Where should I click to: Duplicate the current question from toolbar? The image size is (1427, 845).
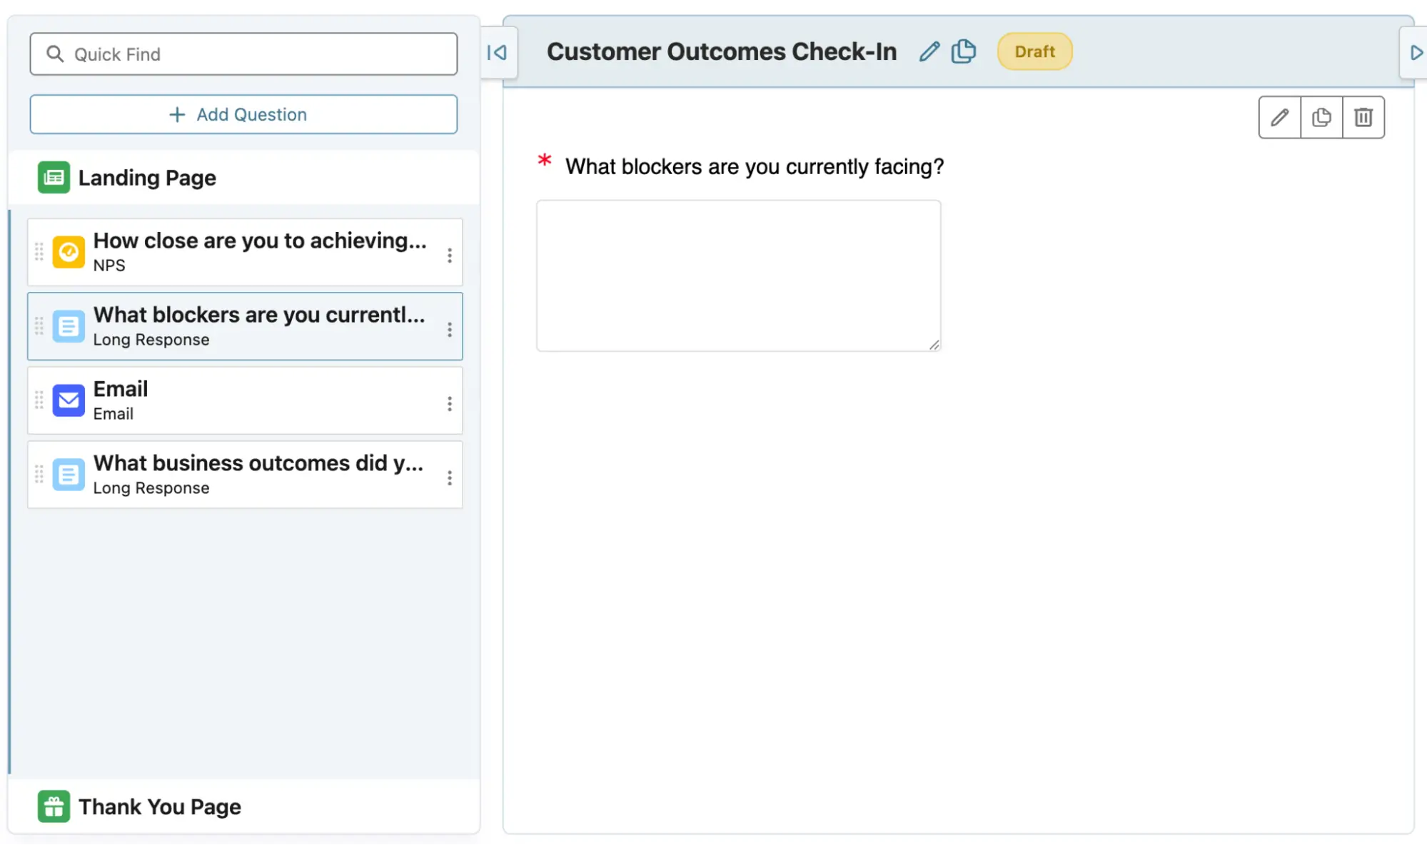tap(1321, 117)
